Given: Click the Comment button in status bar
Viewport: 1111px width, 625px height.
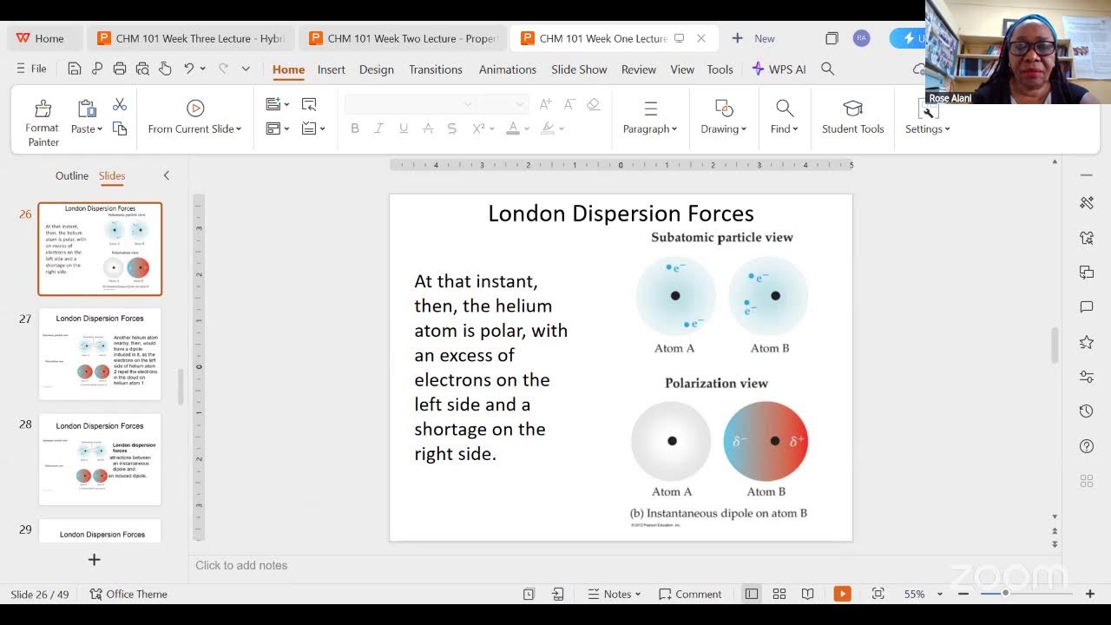Looking at the screenshot, I should point(690,594).
